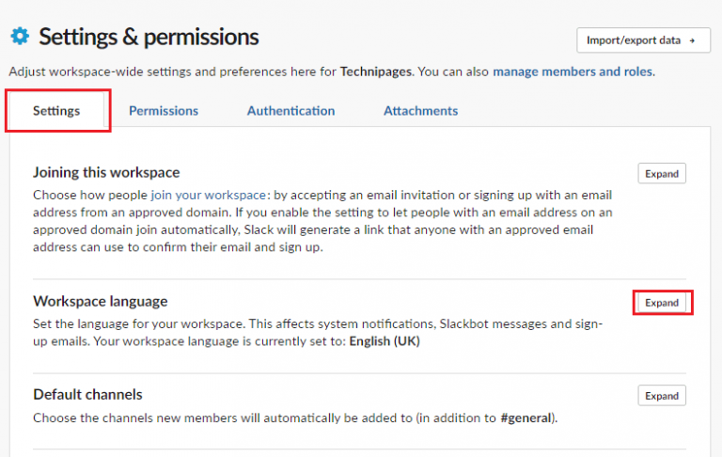Click the settings gear icon beside the title
722x457 pixels.
point(19,36)
